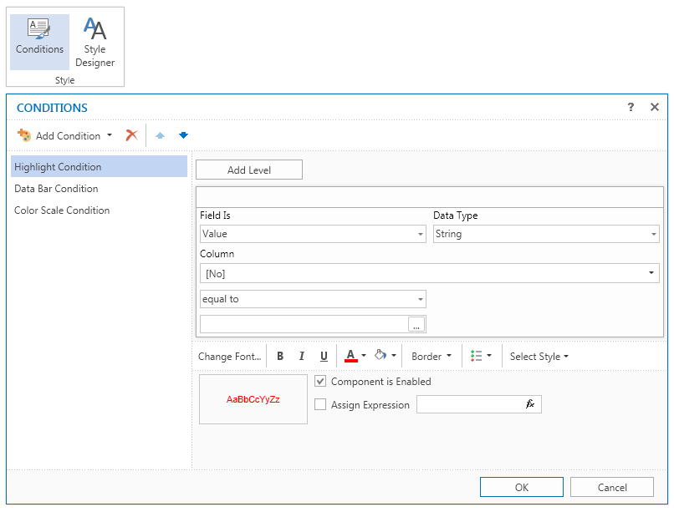Select Color Scale Condition in the list

(99, 210)
